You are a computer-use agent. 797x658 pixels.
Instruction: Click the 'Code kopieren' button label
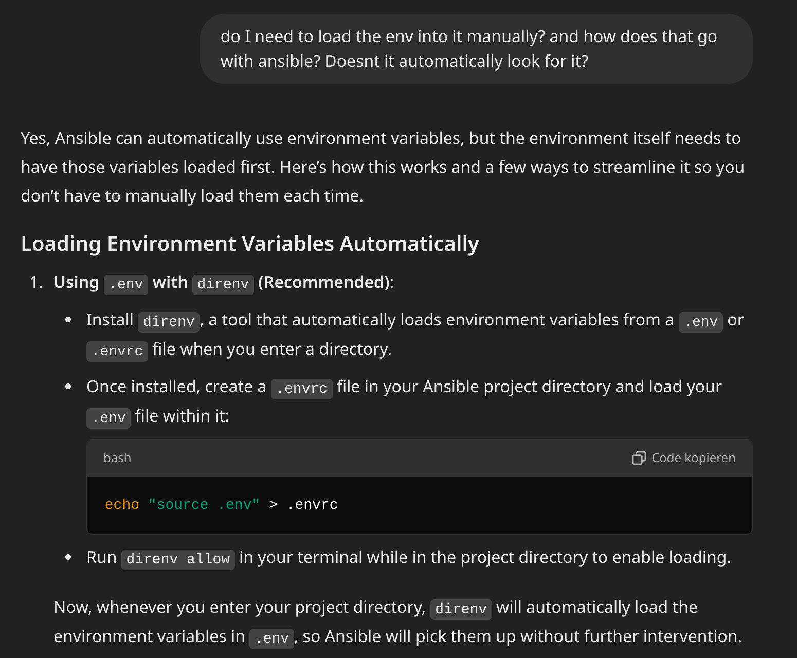tap(693, 458)
